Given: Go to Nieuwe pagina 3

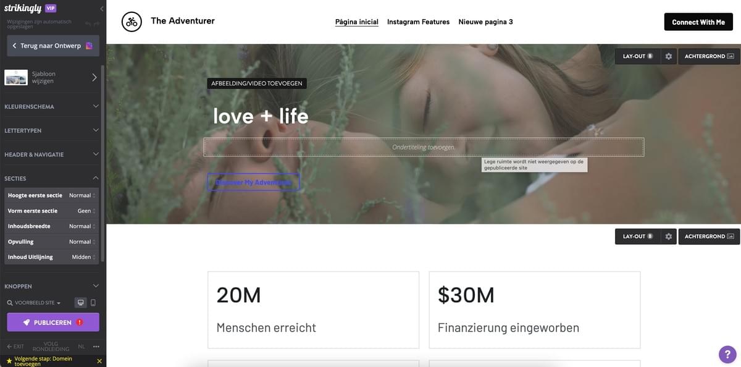Looking at the screenshot, I should (485, 22).
